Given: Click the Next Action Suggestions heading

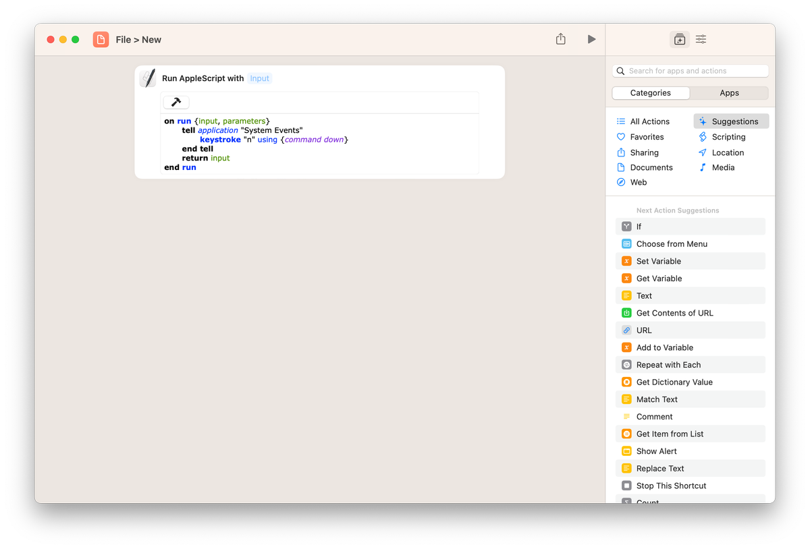Looking at the screenshot, I should tap(678, 210).
